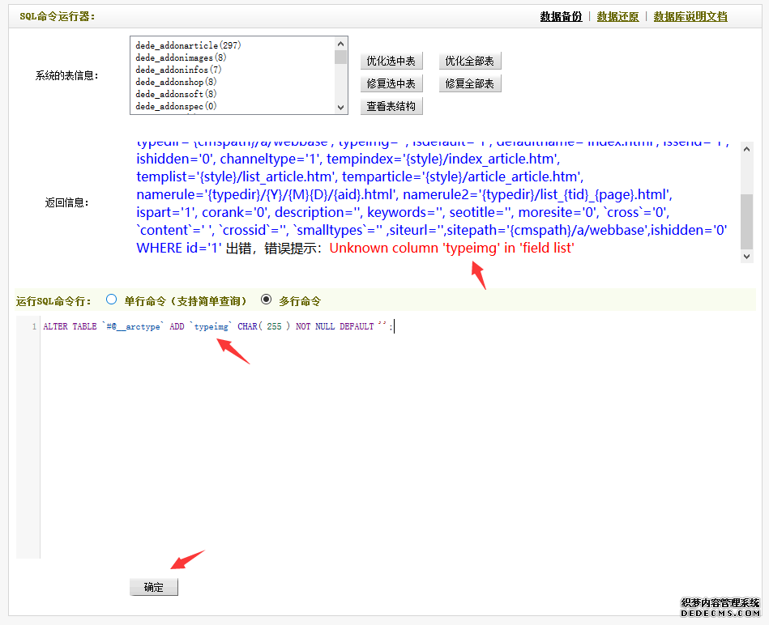Open the 数据还原 link

click(617, 16)
